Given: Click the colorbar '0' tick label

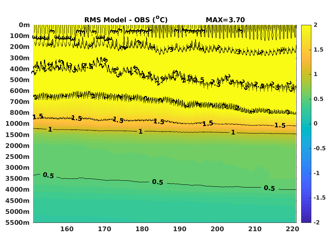Looking at the screenshot, I should click(315, 123).
